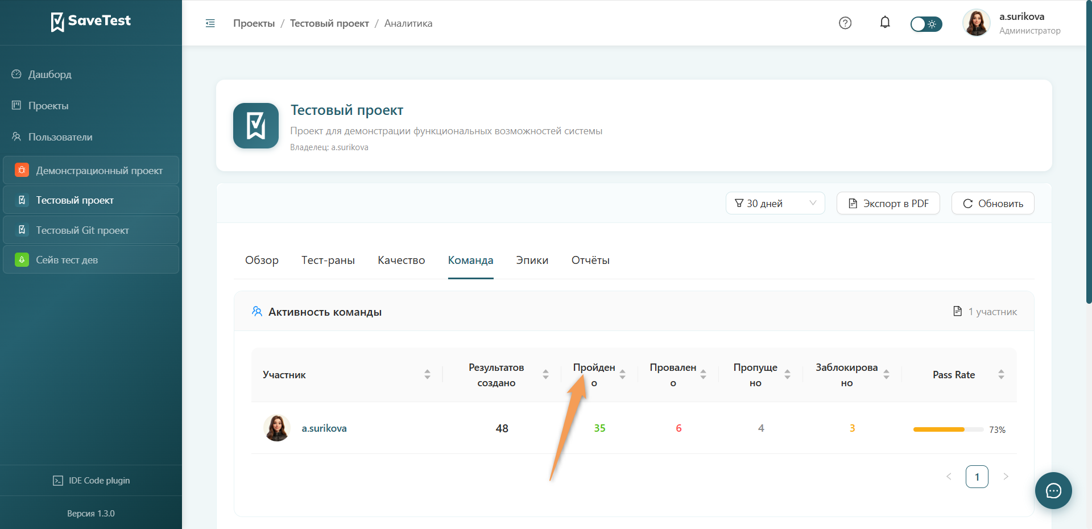Click the 73% pass rate progress bar
The image size is (1092, 529).
pos(948,429)
